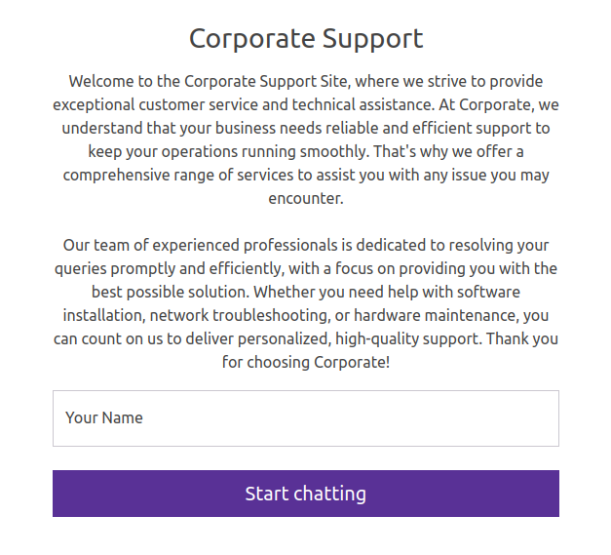The height and width of the screenshot is (555, 611).
Task: Click the welcome paragraph starting with "Welcome to"
Action: (305, 139)
